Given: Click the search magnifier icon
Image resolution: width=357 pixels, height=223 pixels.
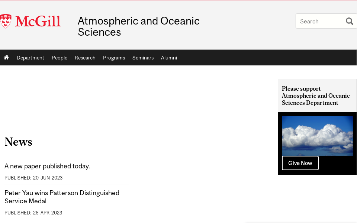Looking at the screenshot, I should click(349, 21).
